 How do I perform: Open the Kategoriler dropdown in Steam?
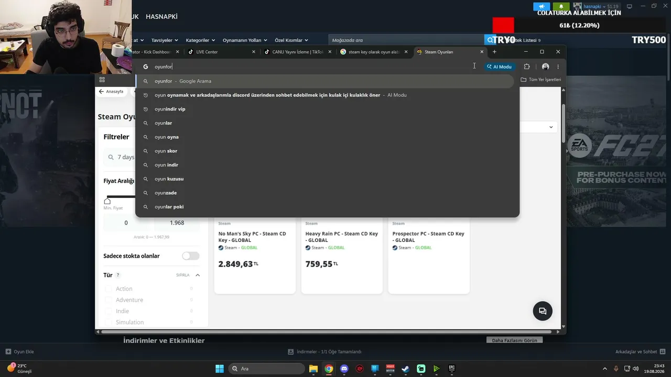pyautogui.click(x=201, y=40)
